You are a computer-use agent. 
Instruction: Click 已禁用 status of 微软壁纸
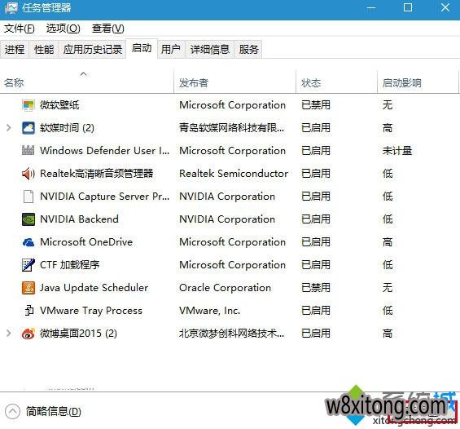click(316, 105)
